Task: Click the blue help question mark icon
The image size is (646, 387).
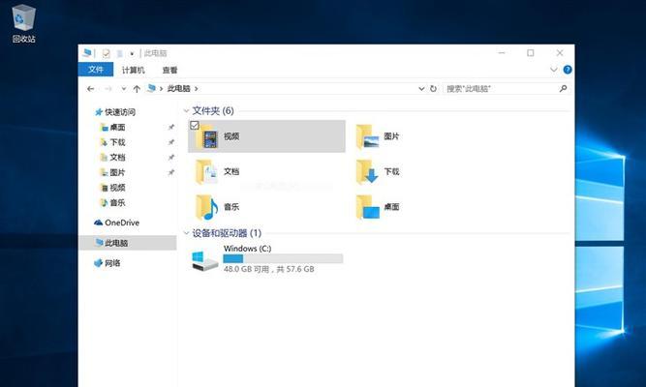Action: point(568,70)
